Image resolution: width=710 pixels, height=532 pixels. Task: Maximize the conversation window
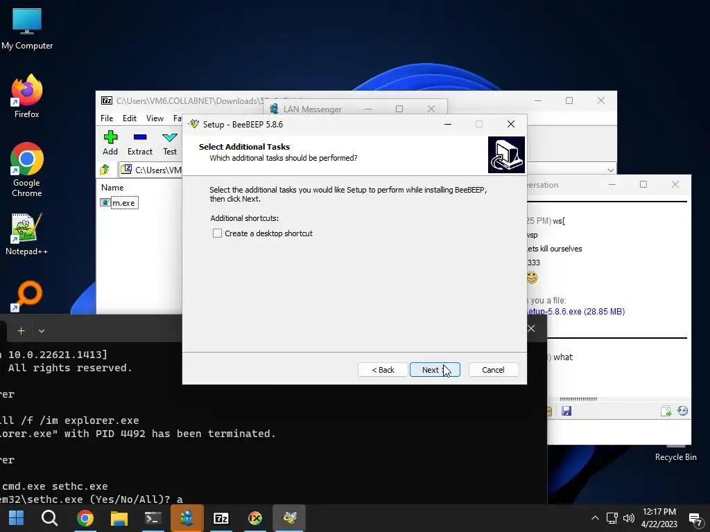tap(643, 184)
